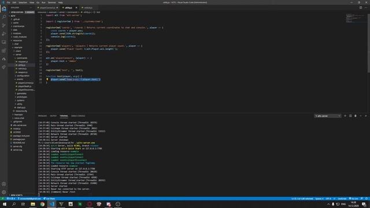Open weapon.js in the file tree
Viewport: 370px width, 208px height.
[23, 72]
